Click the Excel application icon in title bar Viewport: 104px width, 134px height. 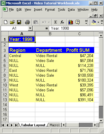tap(3, 3)
